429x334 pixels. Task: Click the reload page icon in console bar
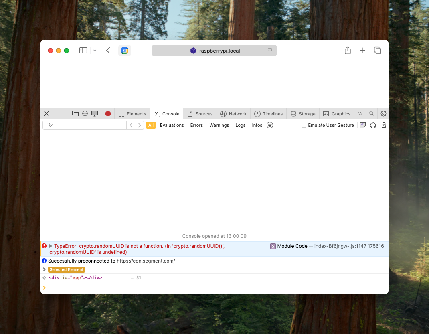point(373,125)
